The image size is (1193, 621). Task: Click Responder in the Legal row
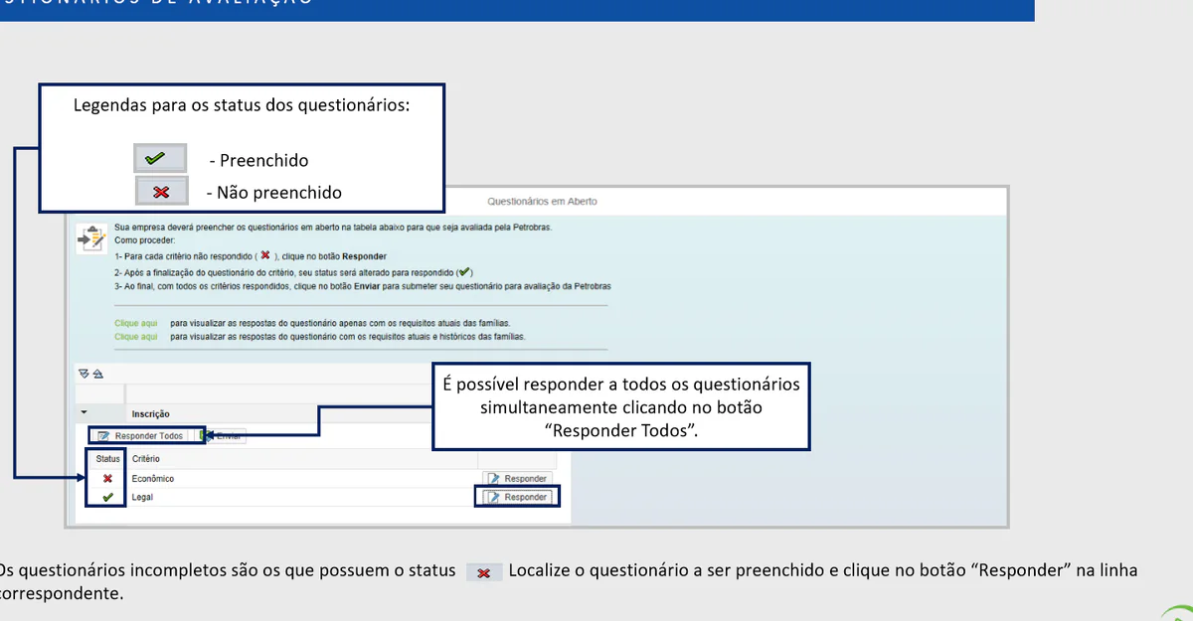pos(517,497)
